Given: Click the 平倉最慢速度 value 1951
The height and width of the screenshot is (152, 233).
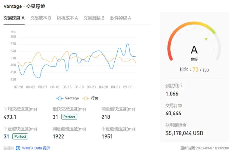Looking at the screenshot, I should pyautogui.click(x=107, y=137).
